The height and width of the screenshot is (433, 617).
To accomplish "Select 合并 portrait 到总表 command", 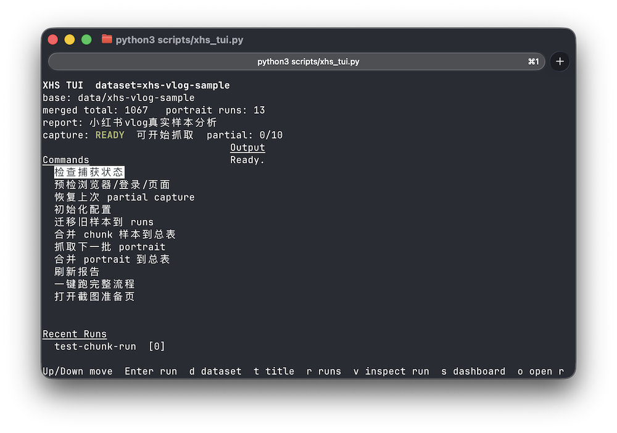I will [x=112, y=259].
